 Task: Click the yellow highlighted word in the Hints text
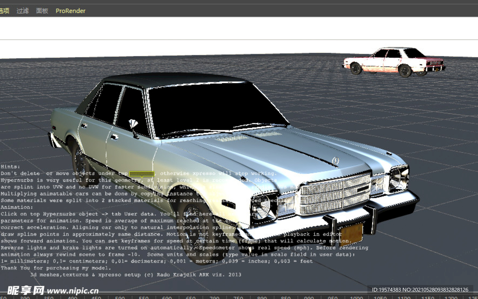tap(142, 174)
